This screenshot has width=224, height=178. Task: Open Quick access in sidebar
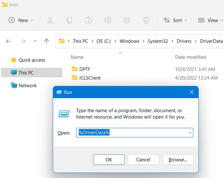point(28,60)
